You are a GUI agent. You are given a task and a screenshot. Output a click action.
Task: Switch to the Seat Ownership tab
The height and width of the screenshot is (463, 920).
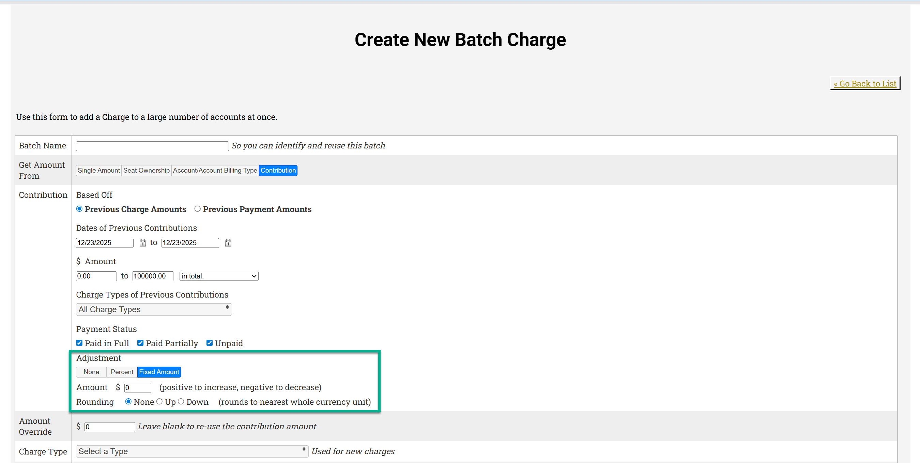147,171
